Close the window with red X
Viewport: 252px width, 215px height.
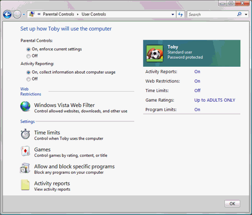[242, 3]
